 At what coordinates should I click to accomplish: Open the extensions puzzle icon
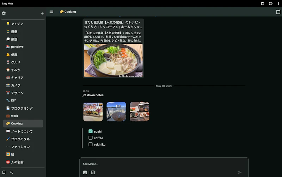pyautogui.click(x=271, y=4)
